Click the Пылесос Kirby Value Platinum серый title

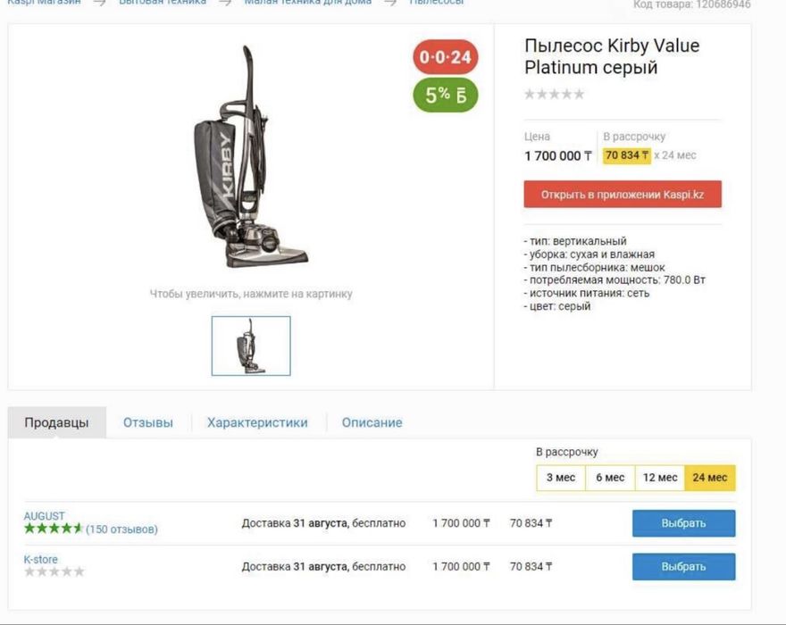coord(612,56)
